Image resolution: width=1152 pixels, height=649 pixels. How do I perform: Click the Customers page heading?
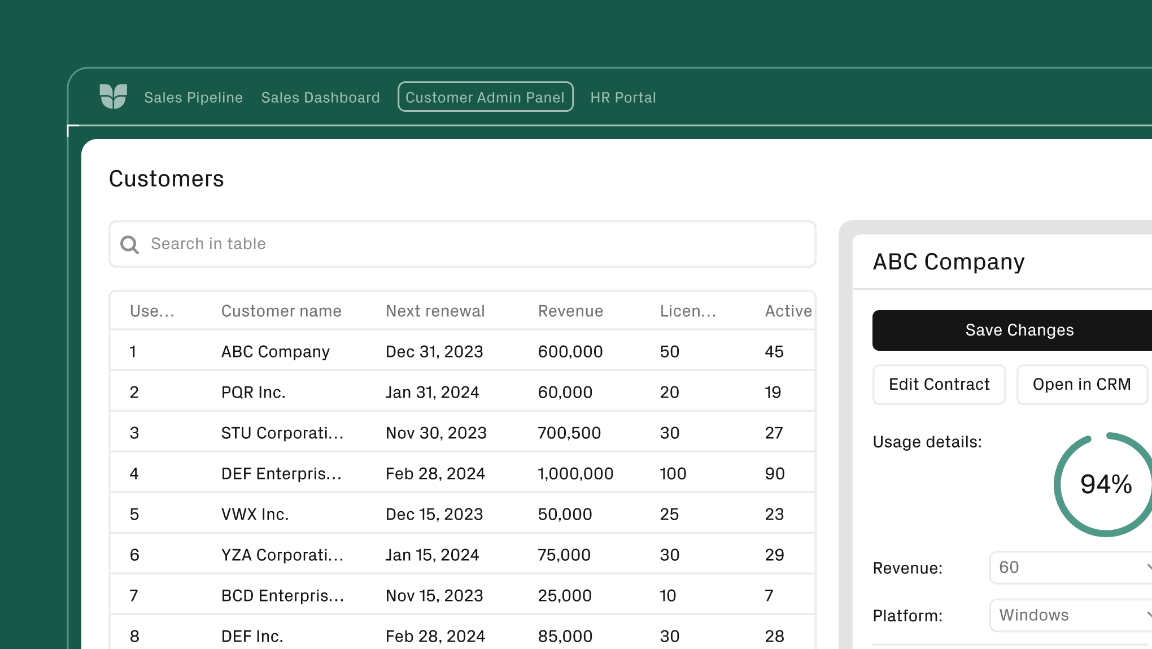pos(167,178)
